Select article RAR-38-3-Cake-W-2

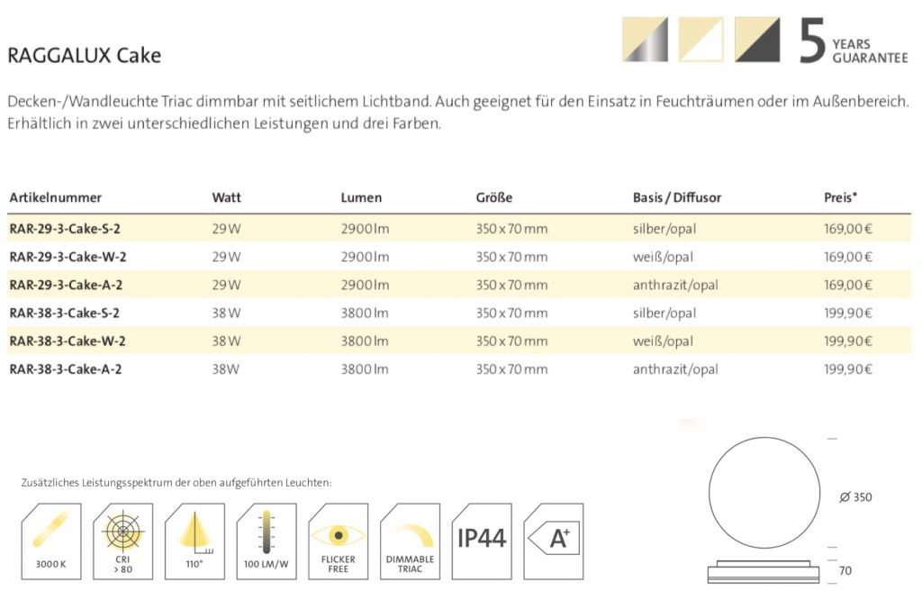(67, 341)
